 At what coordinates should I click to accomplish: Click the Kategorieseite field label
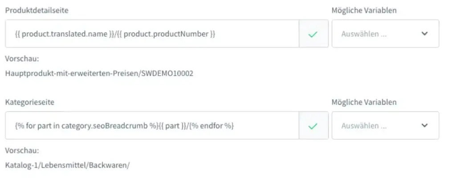(30, 102)
